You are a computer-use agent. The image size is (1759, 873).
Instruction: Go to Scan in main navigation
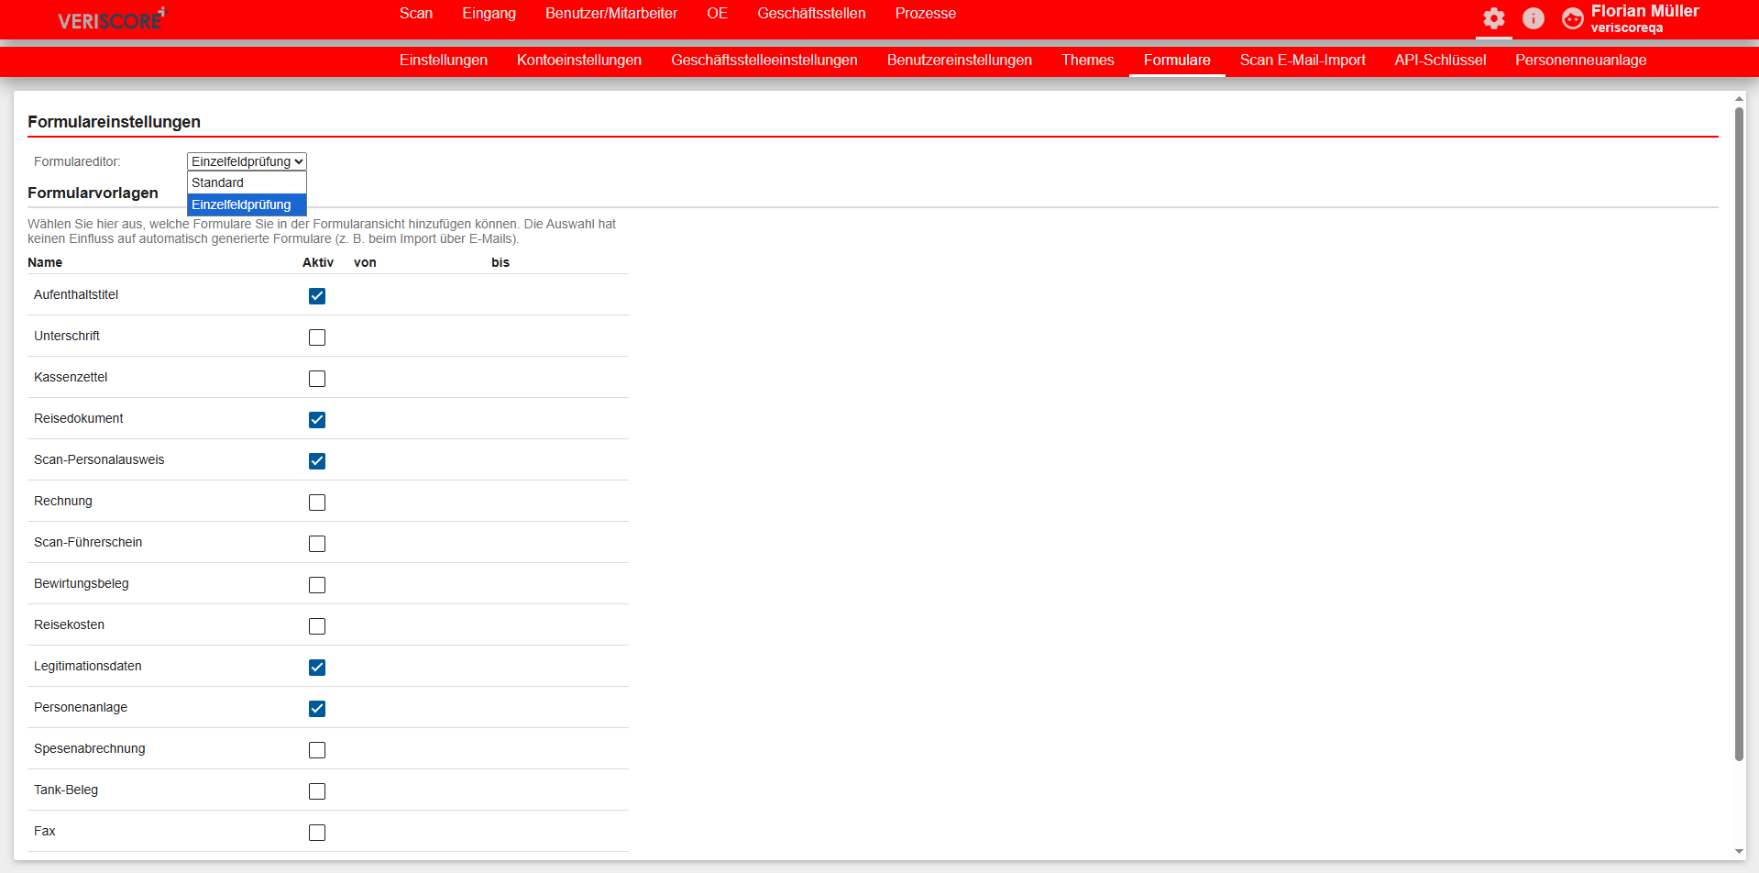[x=415, y=14]
